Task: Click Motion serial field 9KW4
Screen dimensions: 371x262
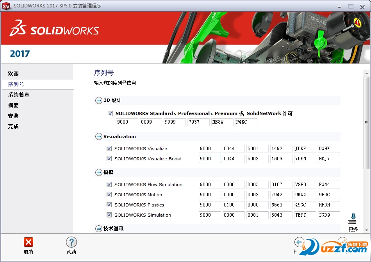Action: 305,195
